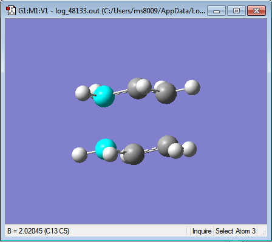Pick the rightmost white hydrogen of upper molecule
This screenshot has width=272, height=242.
[192, 87]
